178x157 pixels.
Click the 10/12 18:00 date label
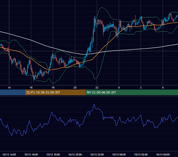53,154
